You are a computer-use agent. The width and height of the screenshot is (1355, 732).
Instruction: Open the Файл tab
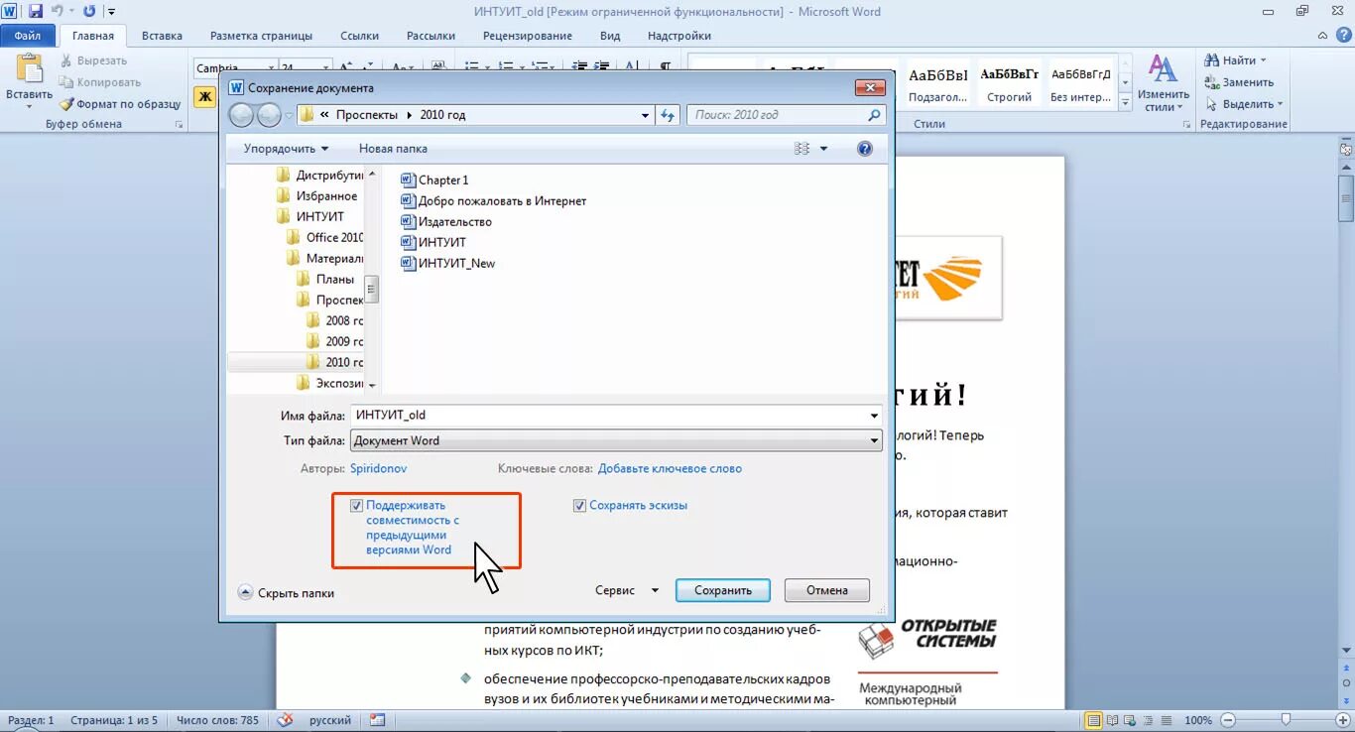(28, 36)
